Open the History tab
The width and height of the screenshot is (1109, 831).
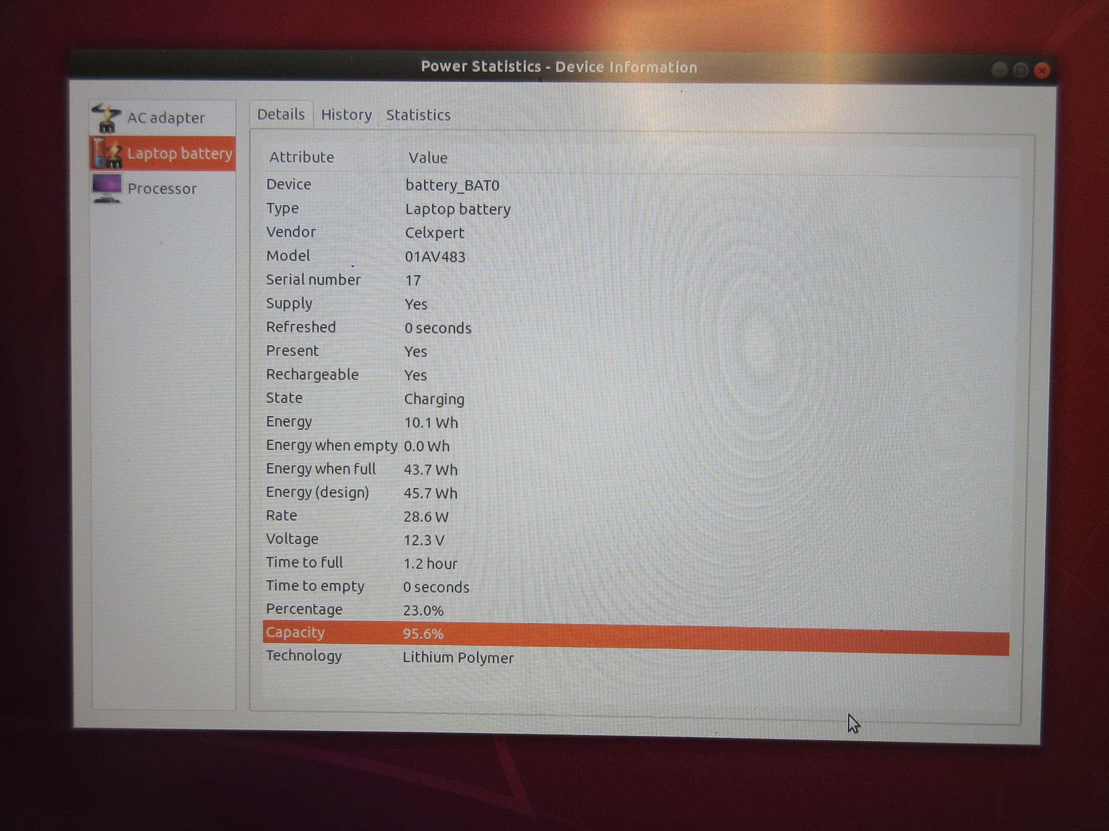347,115
